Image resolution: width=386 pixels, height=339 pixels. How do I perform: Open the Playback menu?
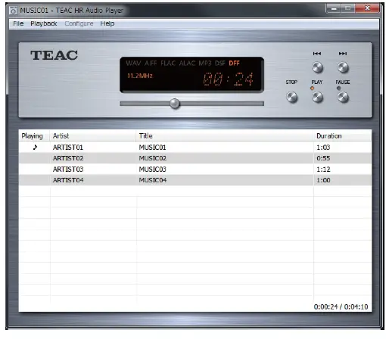click(44, 23)
